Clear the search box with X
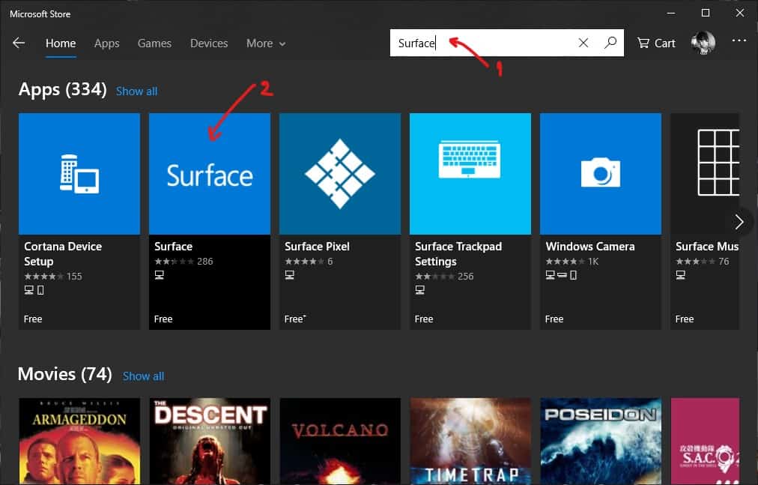 (583, 43)
